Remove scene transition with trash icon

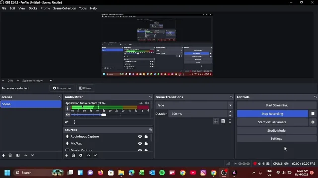coord(223,121)
